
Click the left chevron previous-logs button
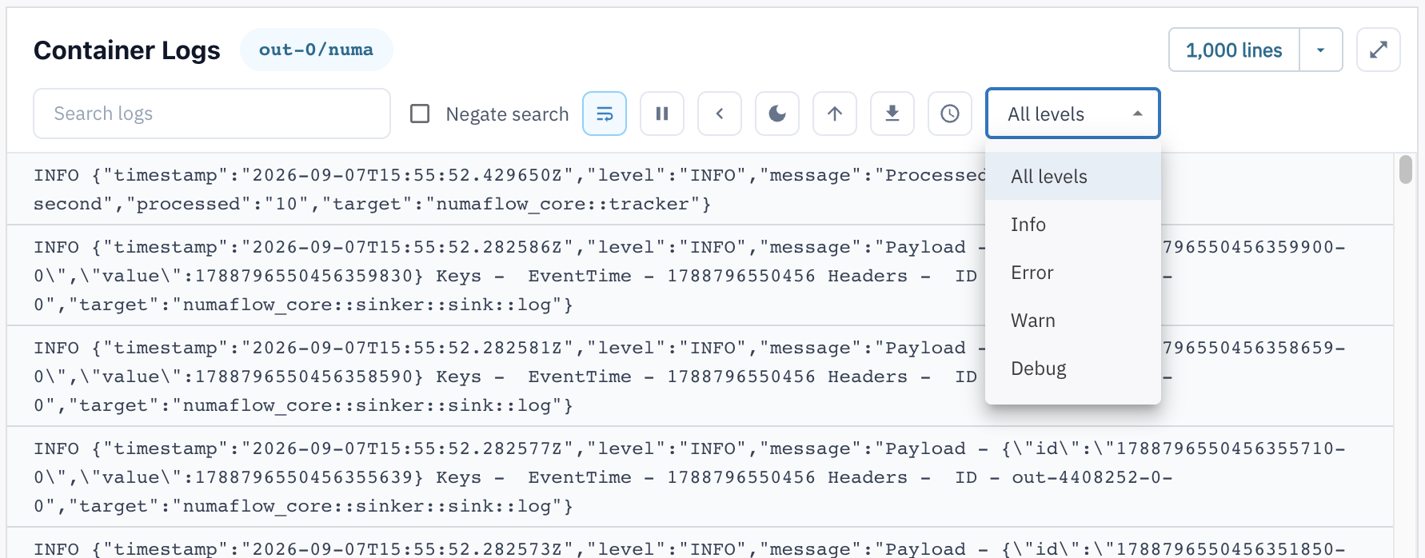[720, 114]
